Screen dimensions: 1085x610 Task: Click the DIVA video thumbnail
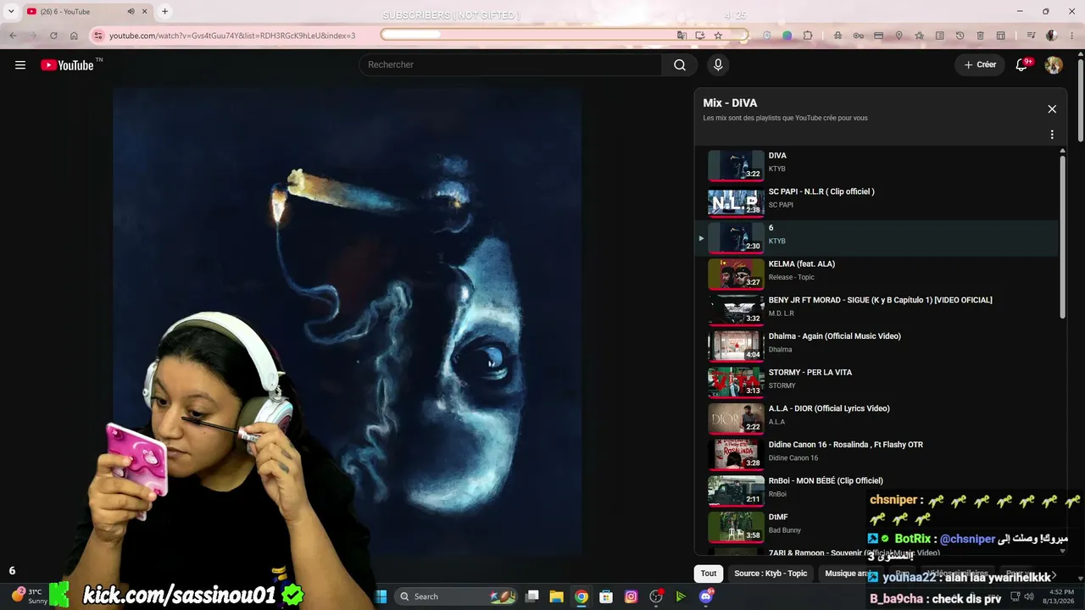coord(736,165)
